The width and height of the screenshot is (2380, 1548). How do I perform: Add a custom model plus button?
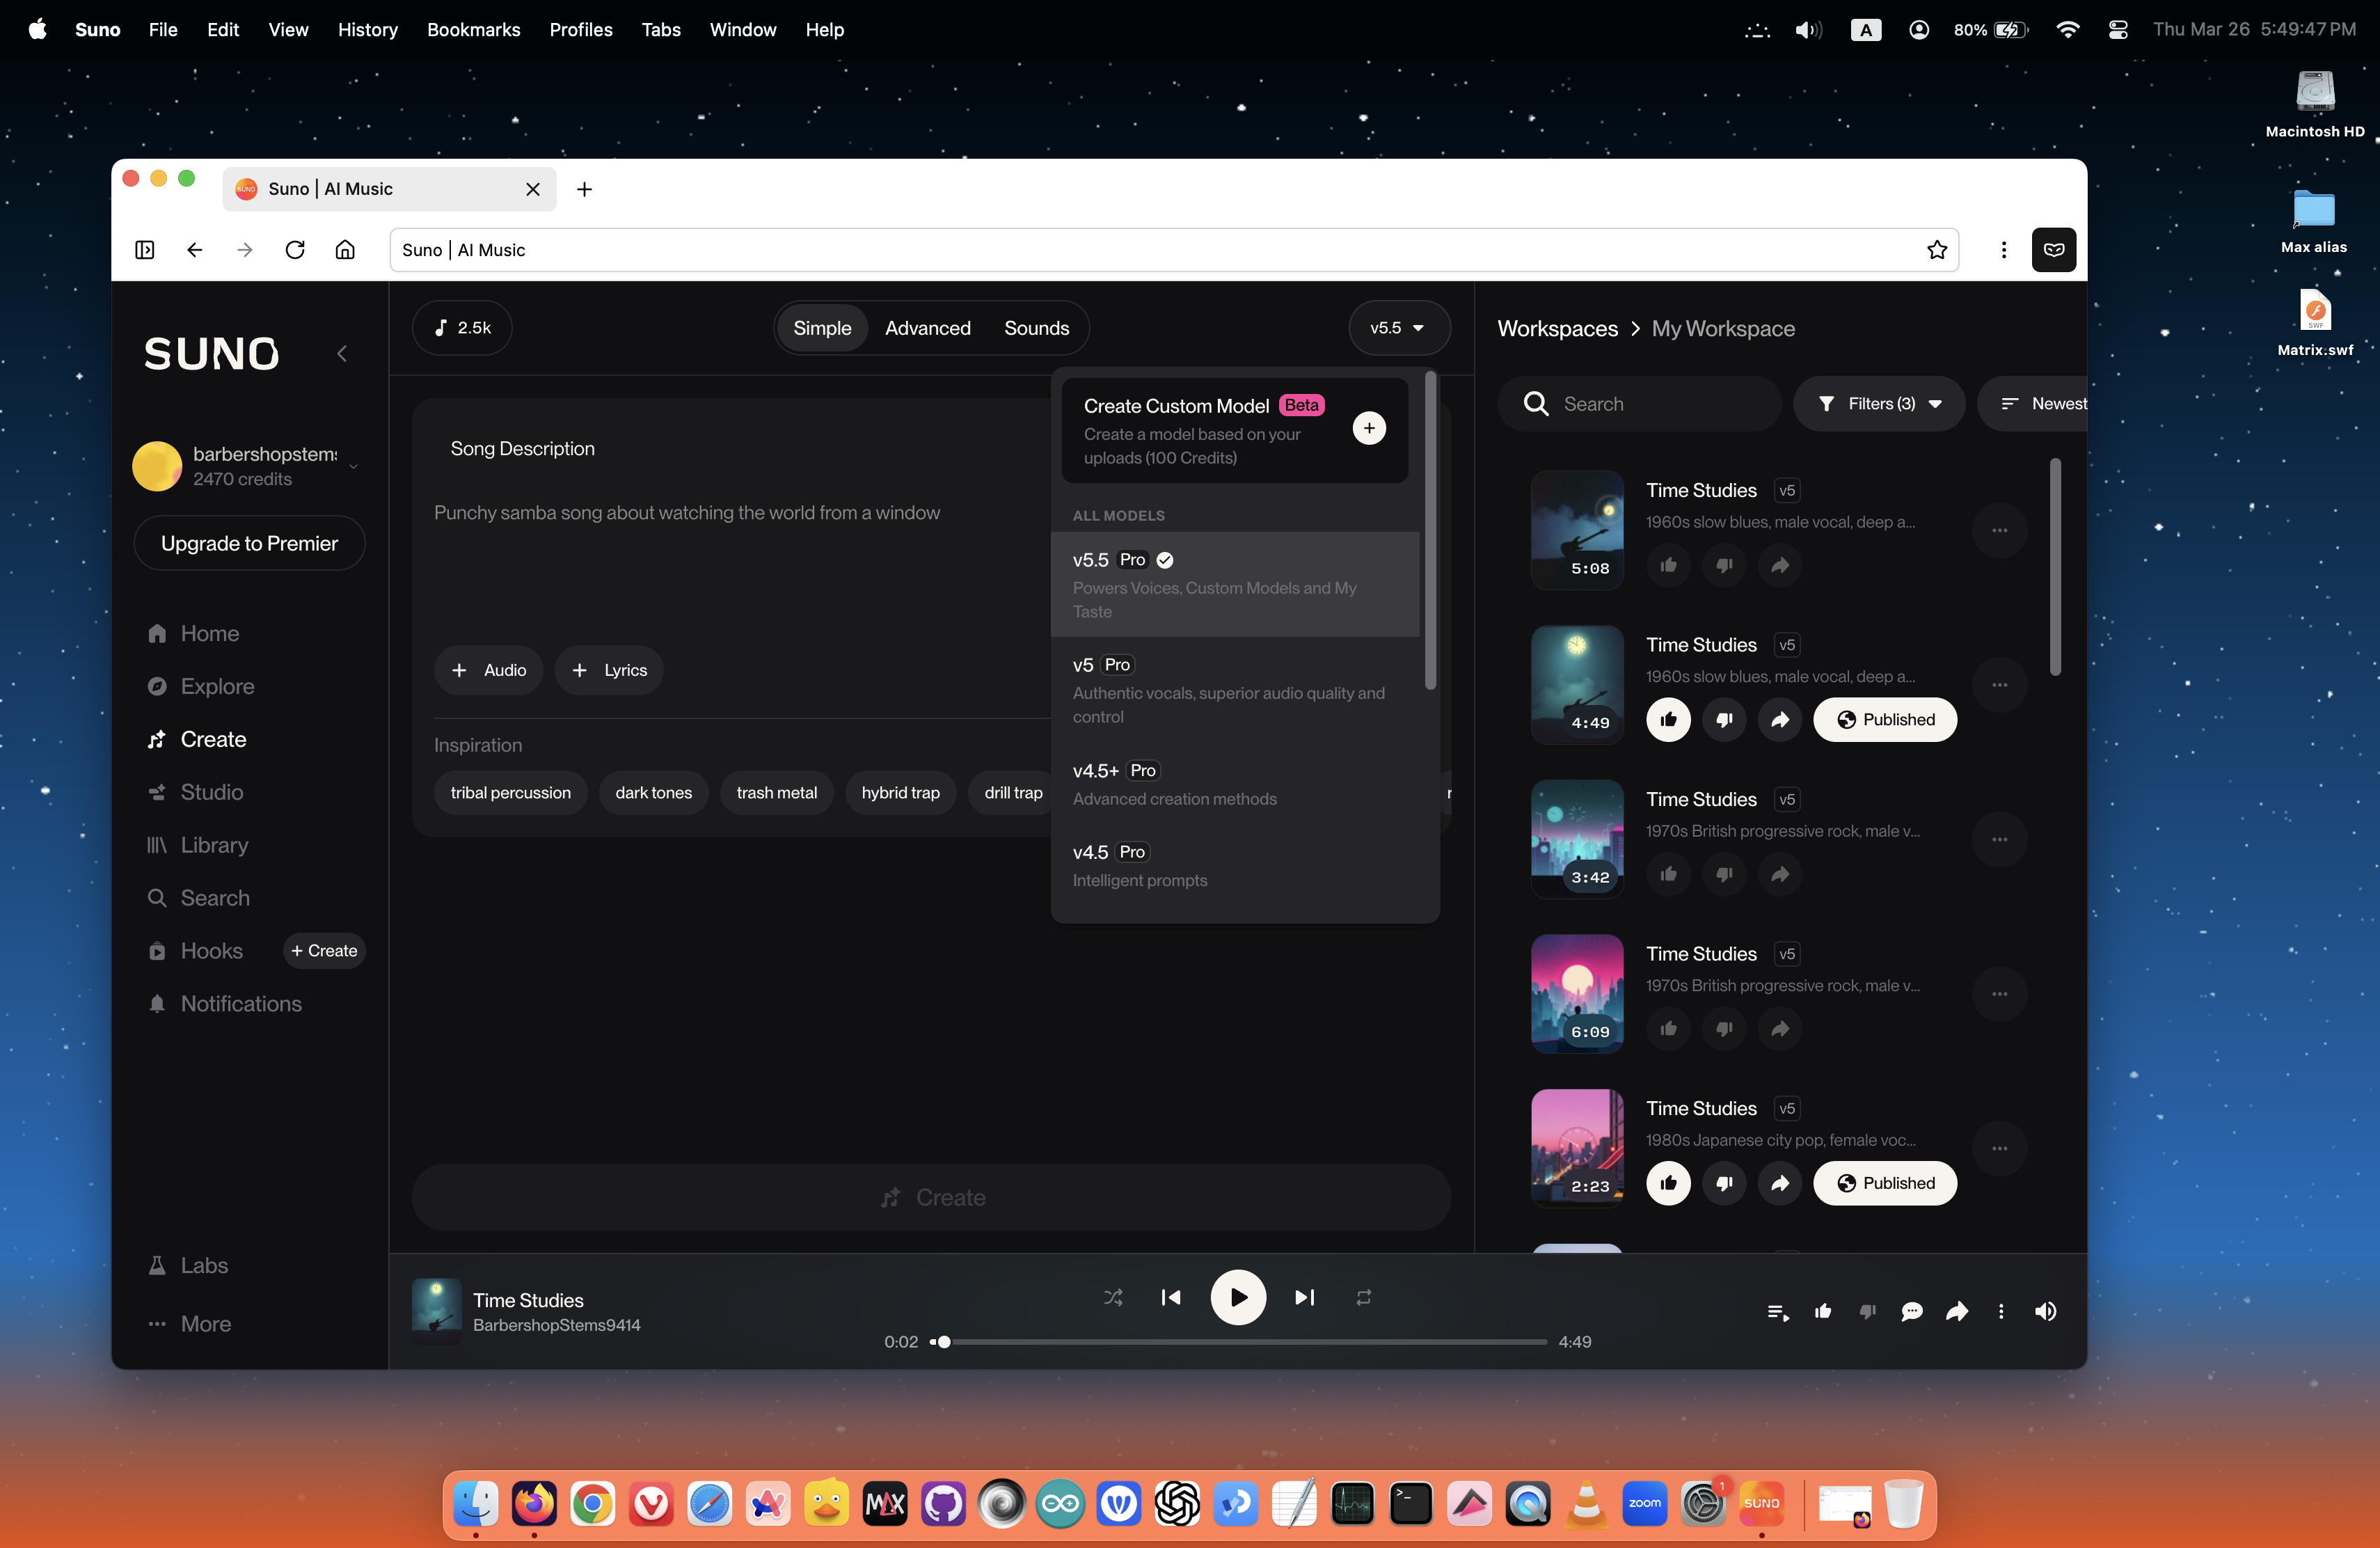pos(1368,428)
